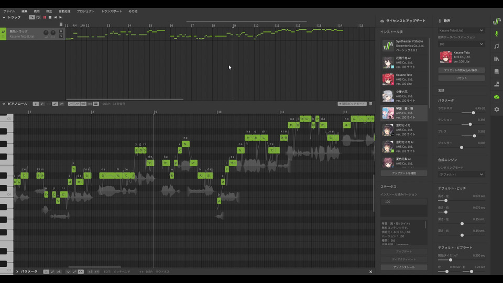Open the ファイル menu
Screen dimensions: 503x283
pos(9,11)
